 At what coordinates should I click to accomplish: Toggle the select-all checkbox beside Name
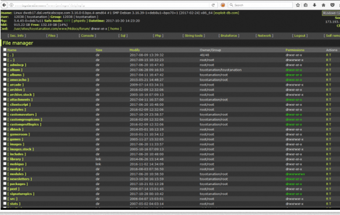5,49
